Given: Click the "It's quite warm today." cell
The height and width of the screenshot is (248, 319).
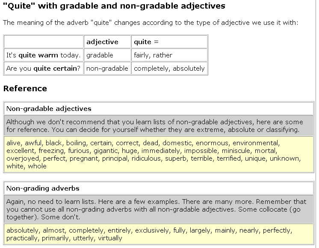Looking at the screenshot, I should [43, 55].
